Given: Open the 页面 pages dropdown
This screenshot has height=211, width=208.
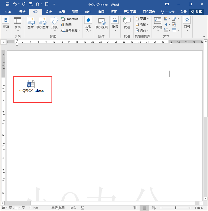Looking at the screenshot, I should pyautogui.click(x=6, y=24).
